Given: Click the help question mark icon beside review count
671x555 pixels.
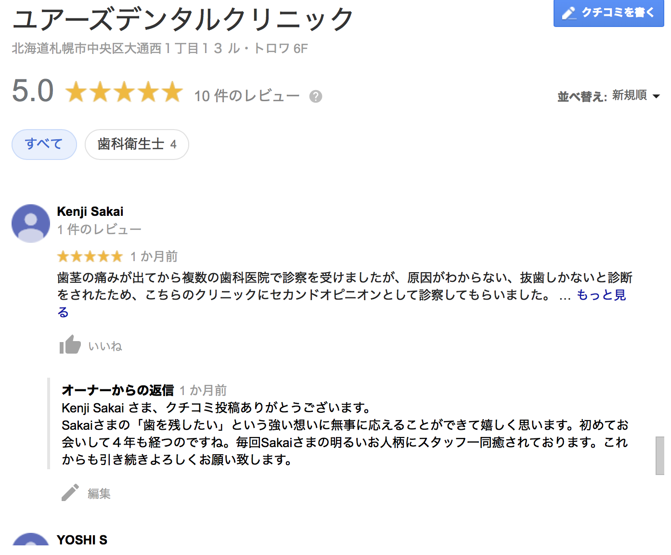Looking at the screenshot, I should pos(316,96).
